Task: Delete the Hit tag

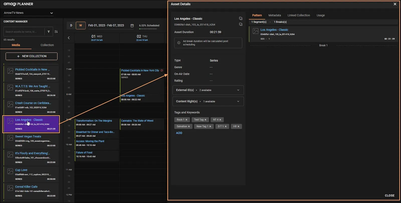Action: [238, 126]
